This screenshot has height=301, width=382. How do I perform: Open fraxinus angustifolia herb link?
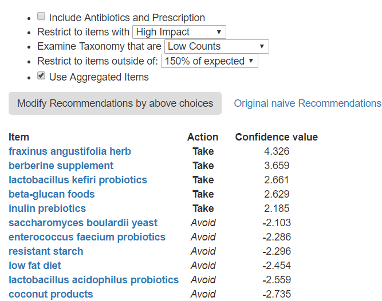[70, 151]
